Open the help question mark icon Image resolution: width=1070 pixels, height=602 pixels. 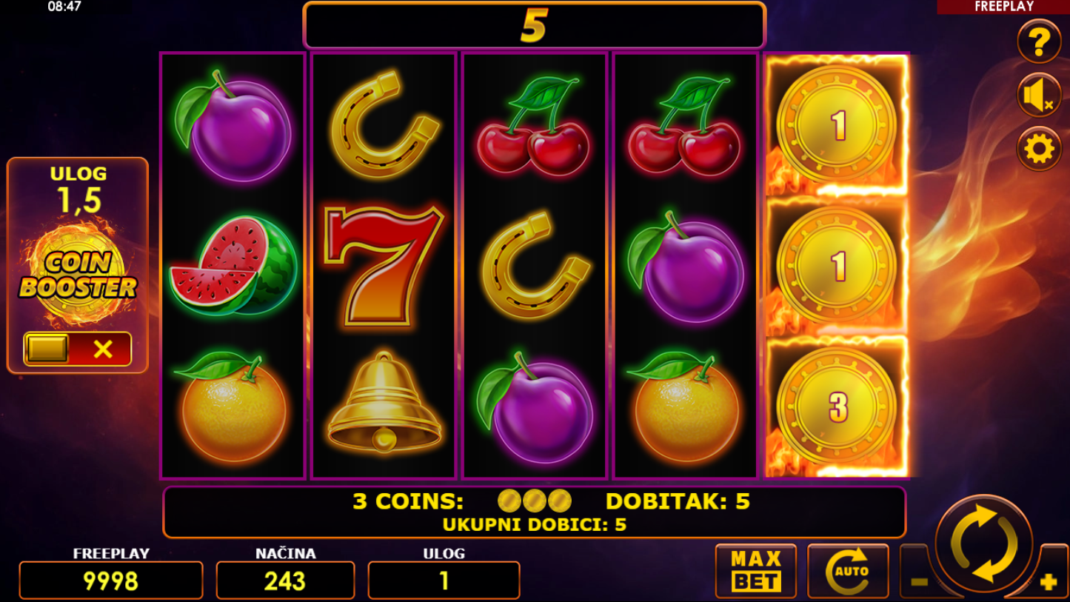click(x=1039, y=41)
